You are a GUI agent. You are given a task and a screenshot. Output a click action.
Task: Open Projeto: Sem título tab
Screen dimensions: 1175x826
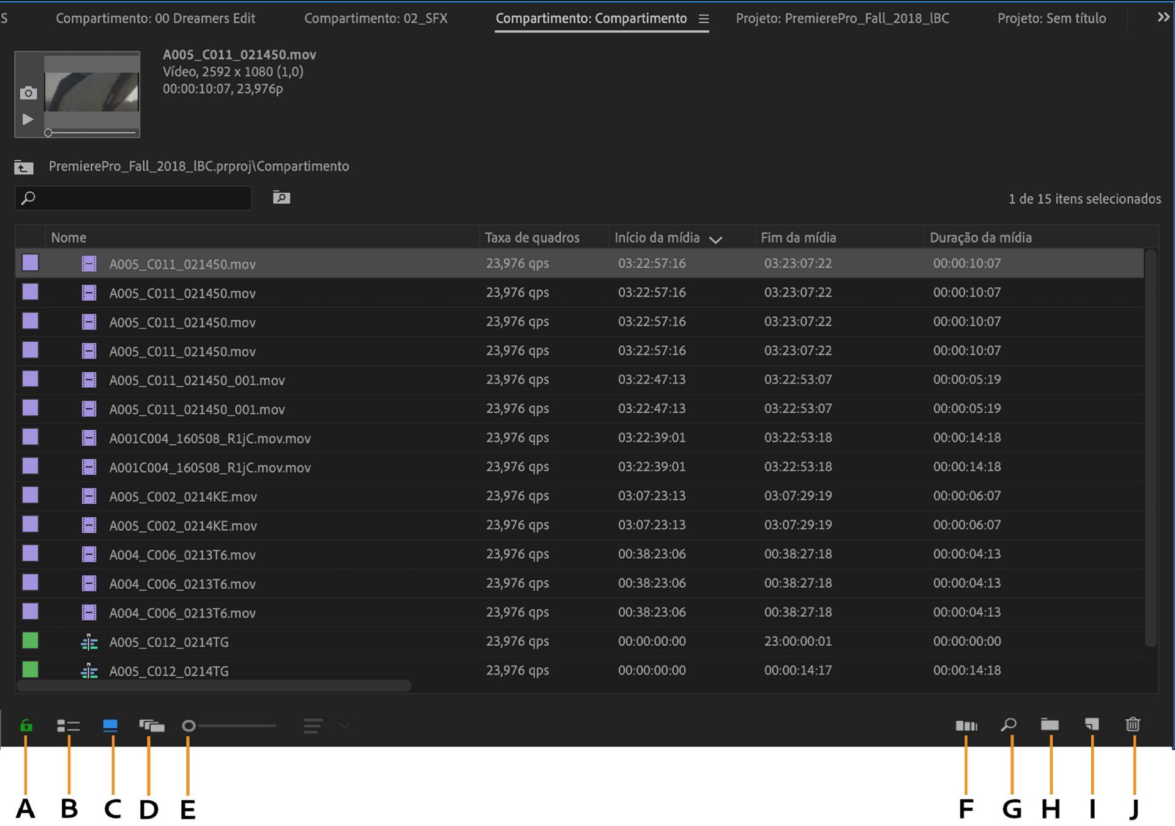point(1051,18)
